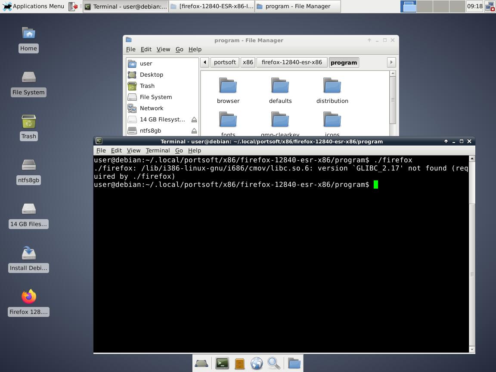The width and height of the screenshot is (496, 372).
Task: Switch to the second workspace in the pager
Action: (x=425, y=6)
